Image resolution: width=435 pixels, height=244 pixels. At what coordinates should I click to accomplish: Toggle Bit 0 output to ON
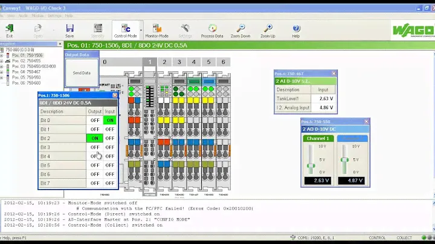pos(94,120)
